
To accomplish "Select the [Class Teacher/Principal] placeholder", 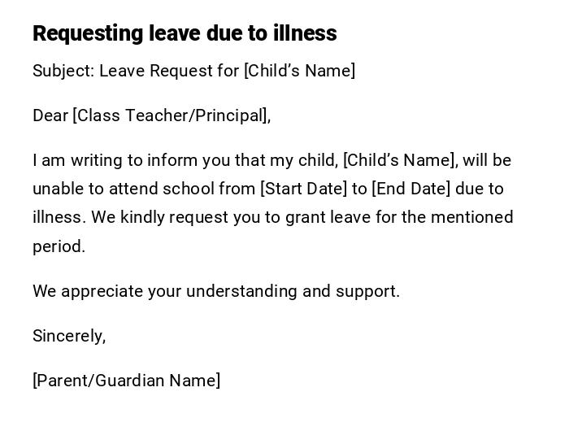I will coord(170,115).
